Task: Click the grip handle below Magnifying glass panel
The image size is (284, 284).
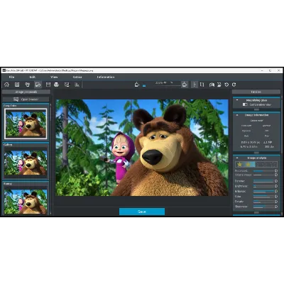Action: tap(256, 109)
